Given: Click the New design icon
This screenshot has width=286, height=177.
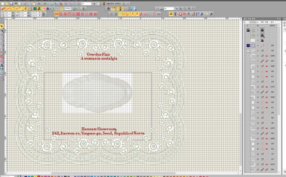Looking at the screenshot, I should 3,3.
